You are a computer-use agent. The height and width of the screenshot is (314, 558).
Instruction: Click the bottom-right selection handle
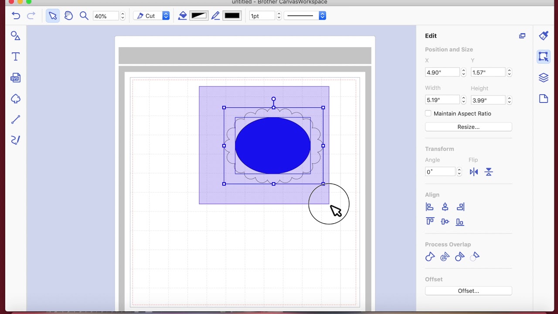[323, 184]
